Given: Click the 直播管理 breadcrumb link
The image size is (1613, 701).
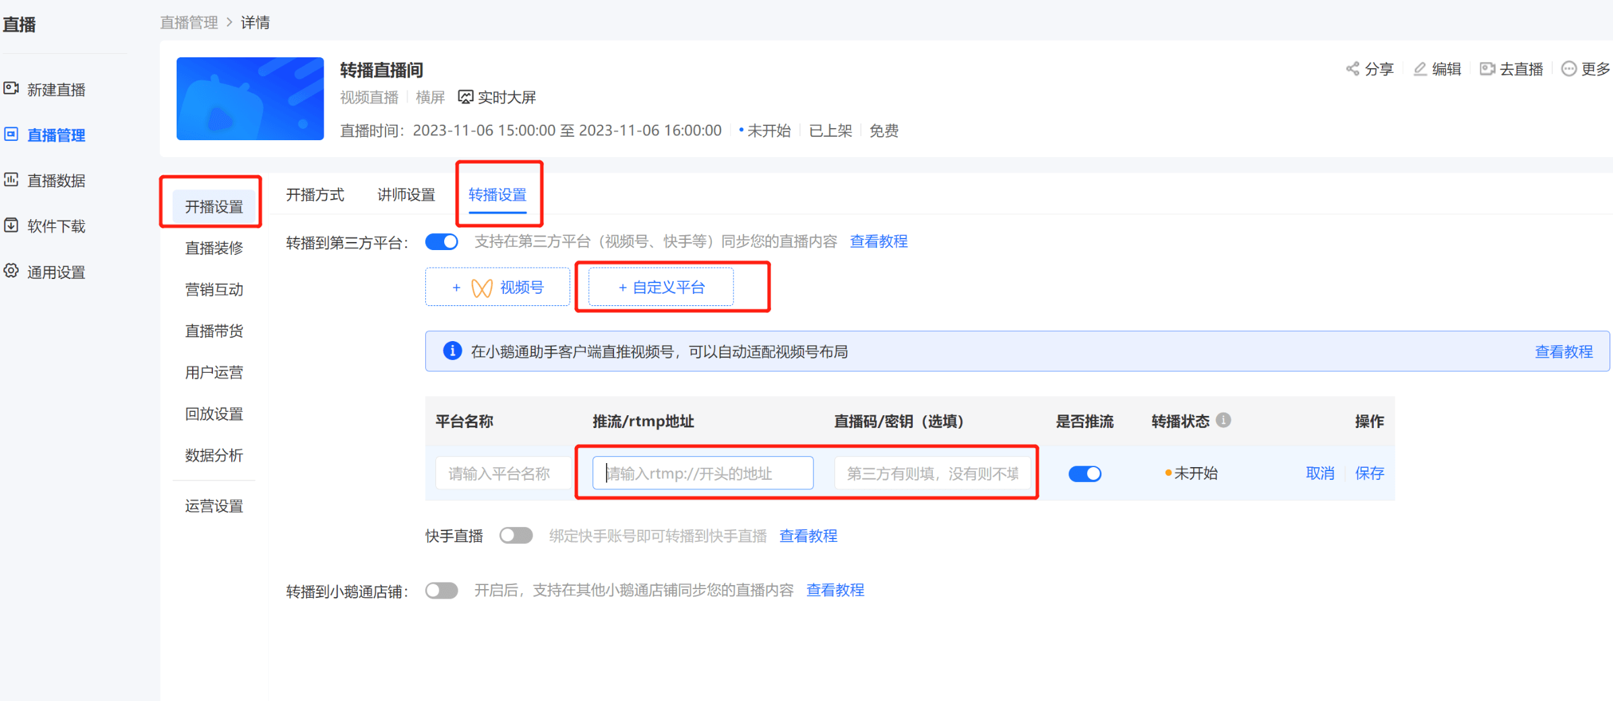Looking at the screenshot, I should [x=189, y=22].
